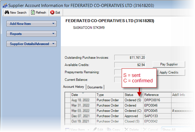The image size is (195, 132).
Task: Select the EPO0046 reference cell
Action: click(157, 105)
